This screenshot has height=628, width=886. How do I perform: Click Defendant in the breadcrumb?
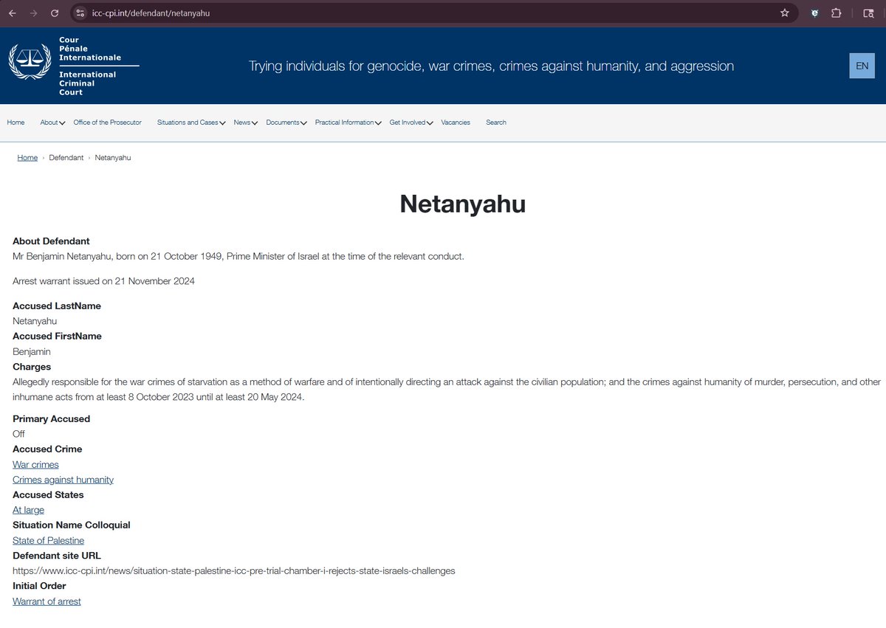[x=66, y=158]
